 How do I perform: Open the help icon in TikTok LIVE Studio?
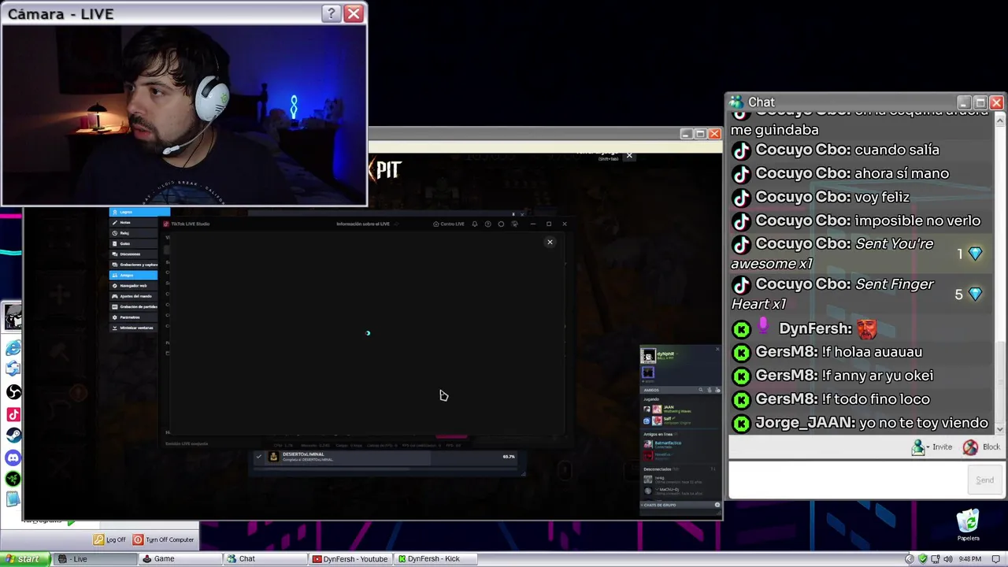488,224
